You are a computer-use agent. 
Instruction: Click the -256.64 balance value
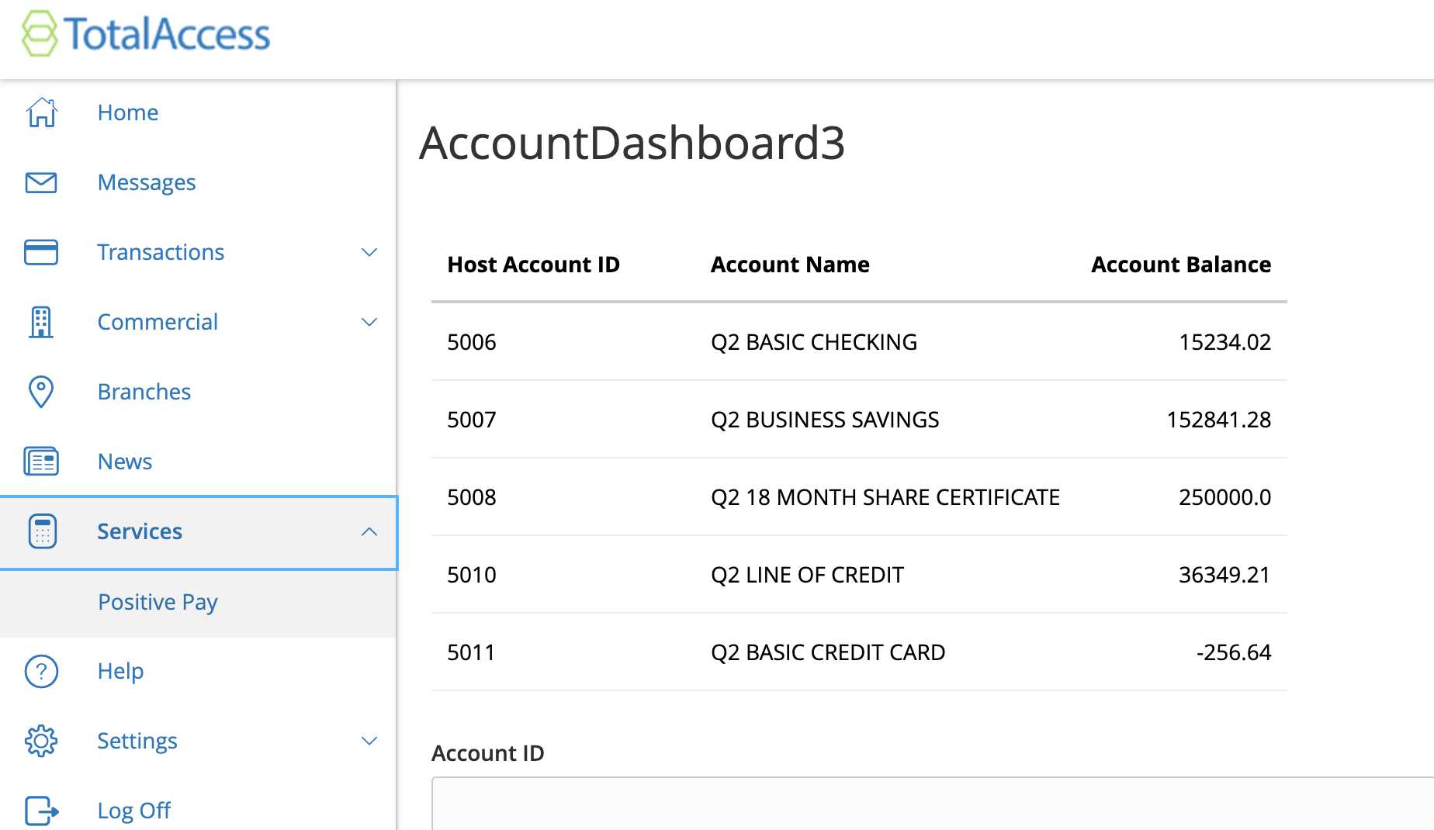click(x=1234, y=652)
